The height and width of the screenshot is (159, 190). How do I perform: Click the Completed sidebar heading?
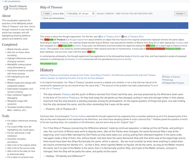point(9,45)
